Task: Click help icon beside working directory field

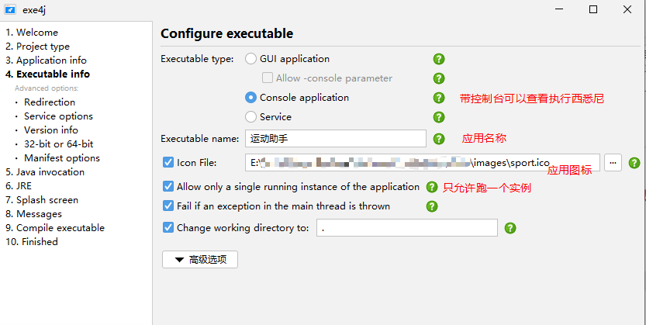Action: click(x=510, y=228)
